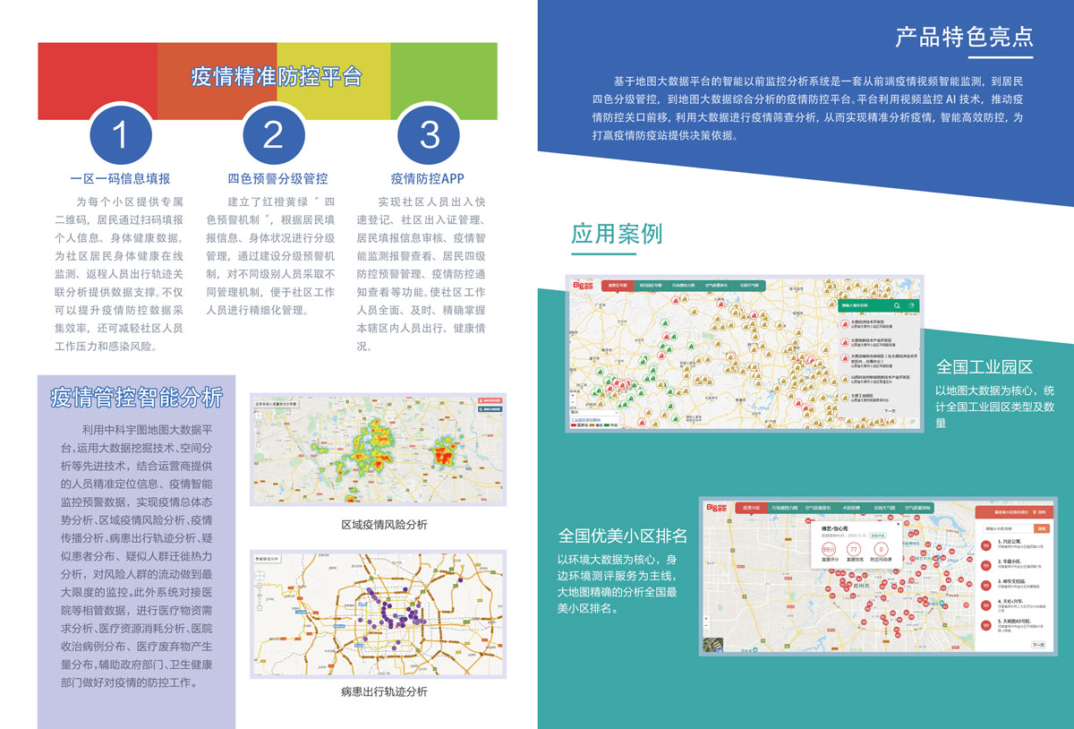Select the first red tab on industrial park map
1074x729 pixels.
(x=618, y=285)
